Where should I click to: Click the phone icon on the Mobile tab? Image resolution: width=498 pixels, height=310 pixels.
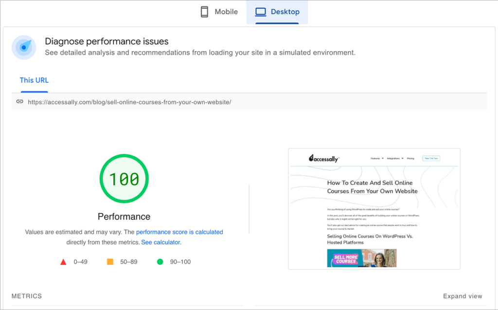click(205, 11)
